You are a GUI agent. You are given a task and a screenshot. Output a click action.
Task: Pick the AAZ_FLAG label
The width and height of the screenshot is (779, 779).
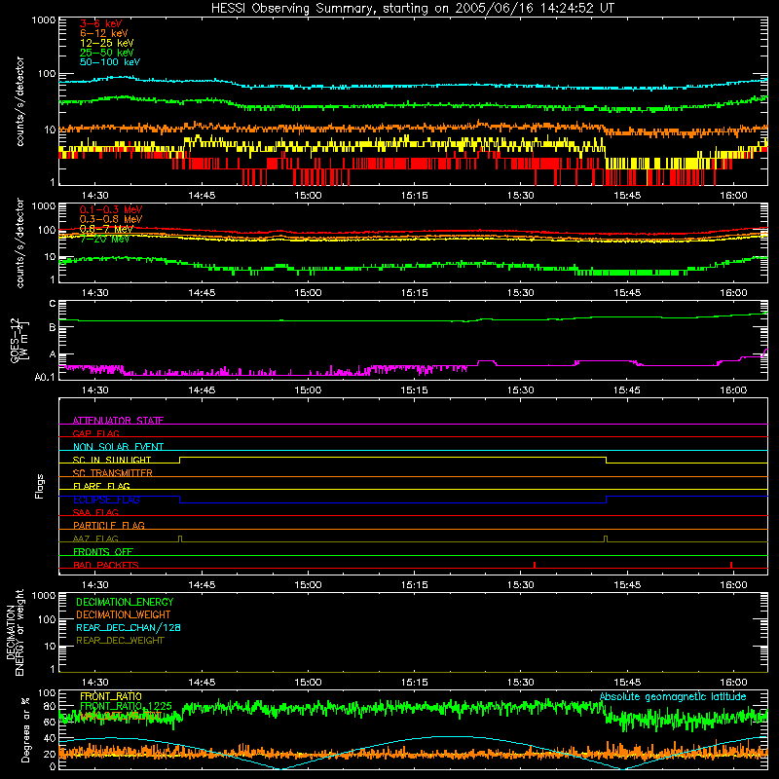point(95,538)
